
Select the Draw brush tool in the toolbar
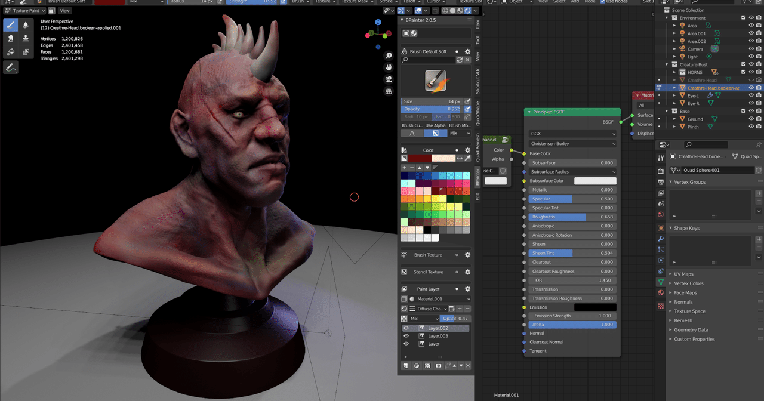click(x=11, y=25)
